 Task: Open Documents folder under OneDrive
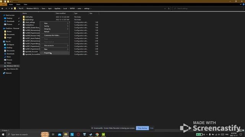coord(10,35)
